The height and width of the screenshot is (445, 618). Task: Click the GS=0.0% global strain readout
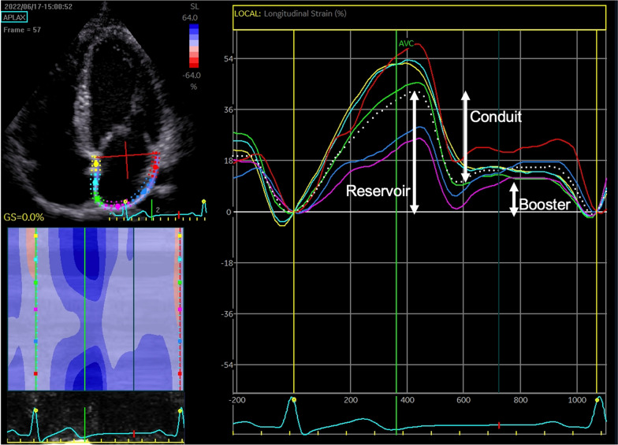[x=22, y=217]
